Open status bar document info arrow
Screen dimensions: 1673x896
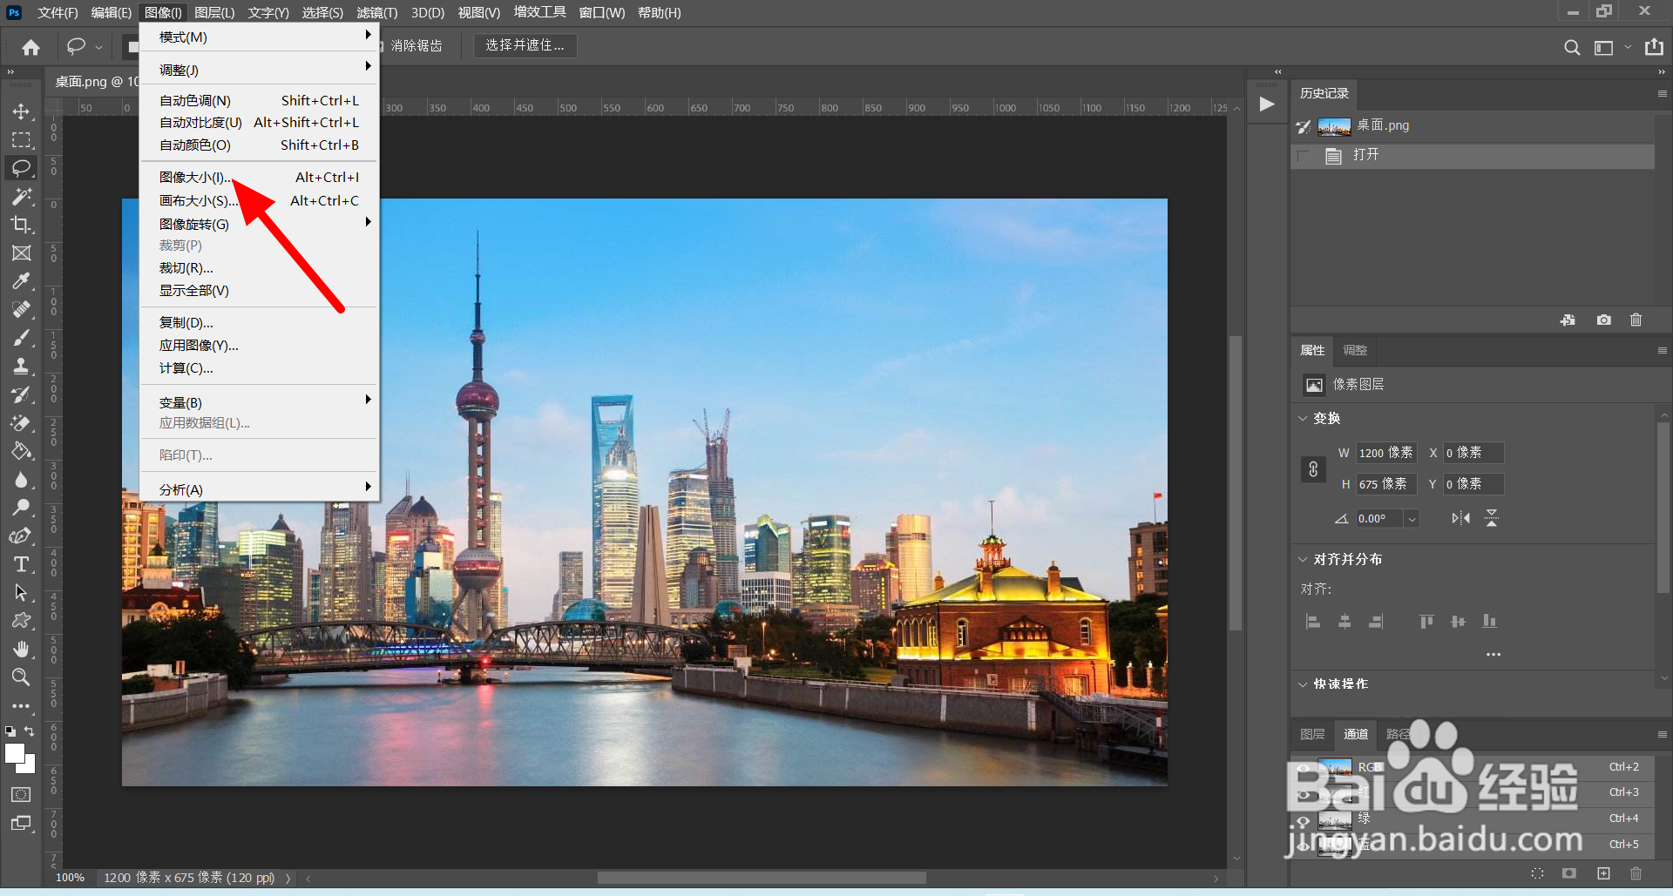(288, 878)
